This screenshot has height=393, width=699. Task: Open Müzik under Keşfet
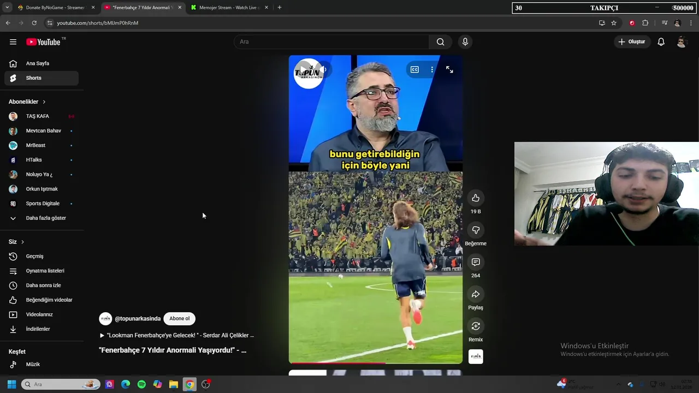pyautogui.click(x=42, y=364)
